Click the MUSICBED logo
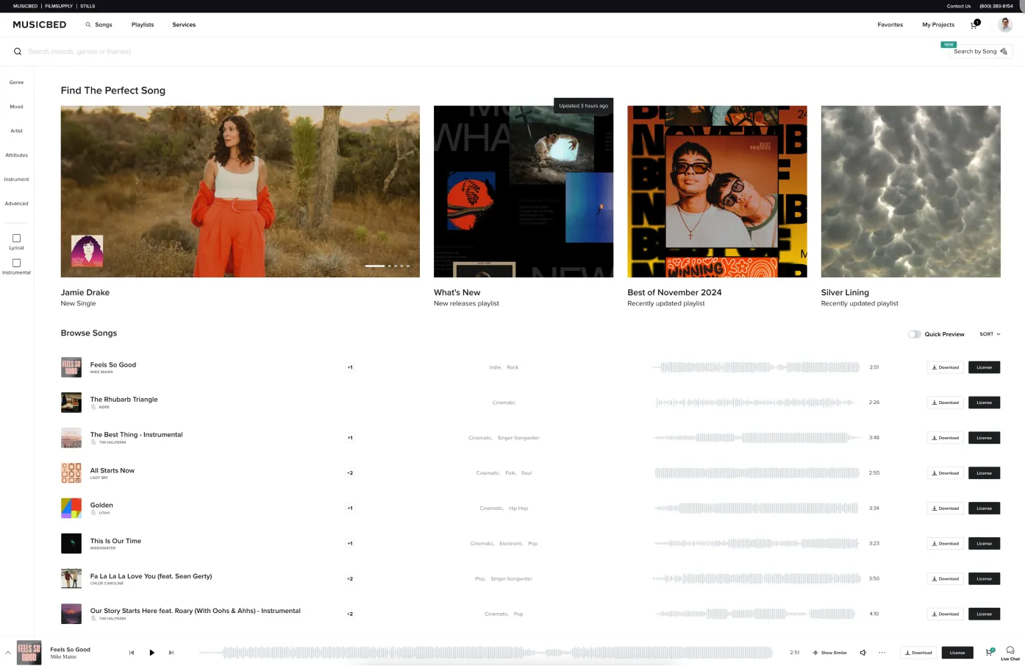The image size is (1025, 666). (x=40, y=25)
